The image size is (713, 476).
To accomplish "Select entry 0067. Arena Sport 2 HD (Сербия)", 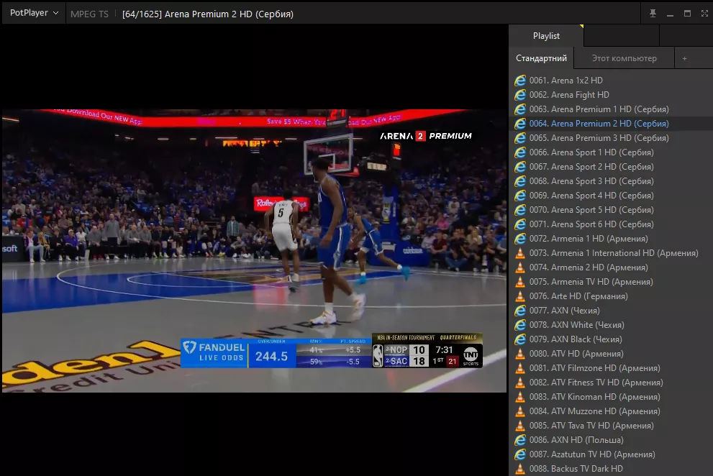I will point(611,167).
